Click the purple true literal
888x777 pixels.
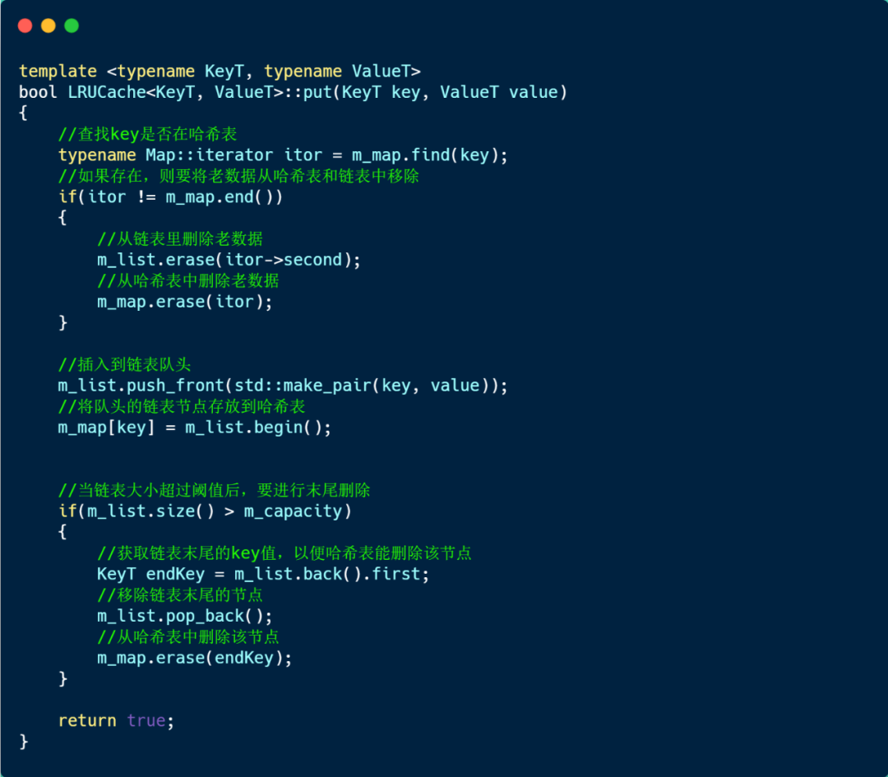(x=146, y=721)
